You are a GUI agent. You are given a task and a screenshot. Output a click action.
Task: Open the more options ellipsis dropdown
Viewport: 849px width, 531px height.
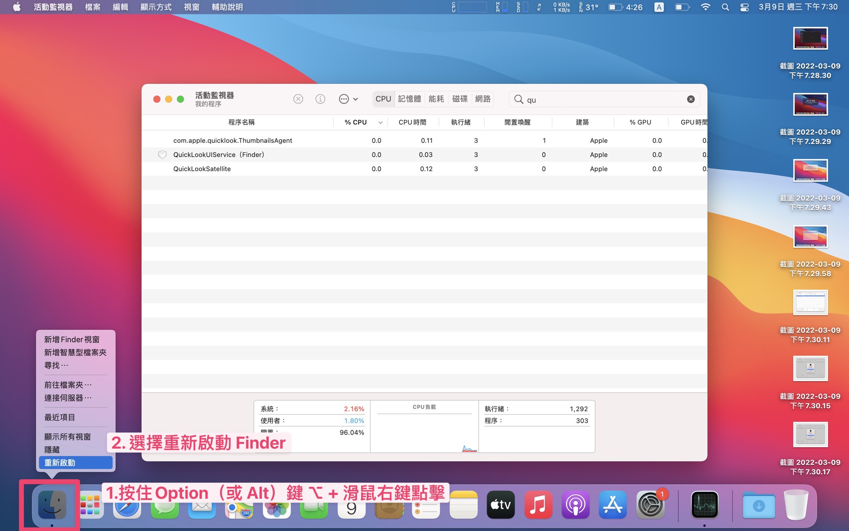point(348,99)
